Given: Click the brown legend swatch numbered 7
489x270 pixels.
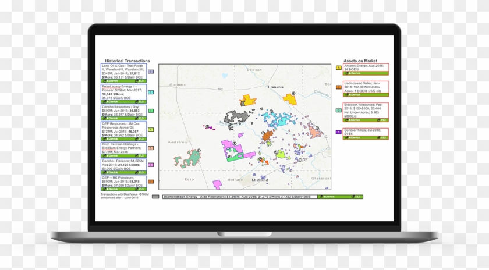Looking at the screenshot, I should pyautogui.click(x=150, y=184).
